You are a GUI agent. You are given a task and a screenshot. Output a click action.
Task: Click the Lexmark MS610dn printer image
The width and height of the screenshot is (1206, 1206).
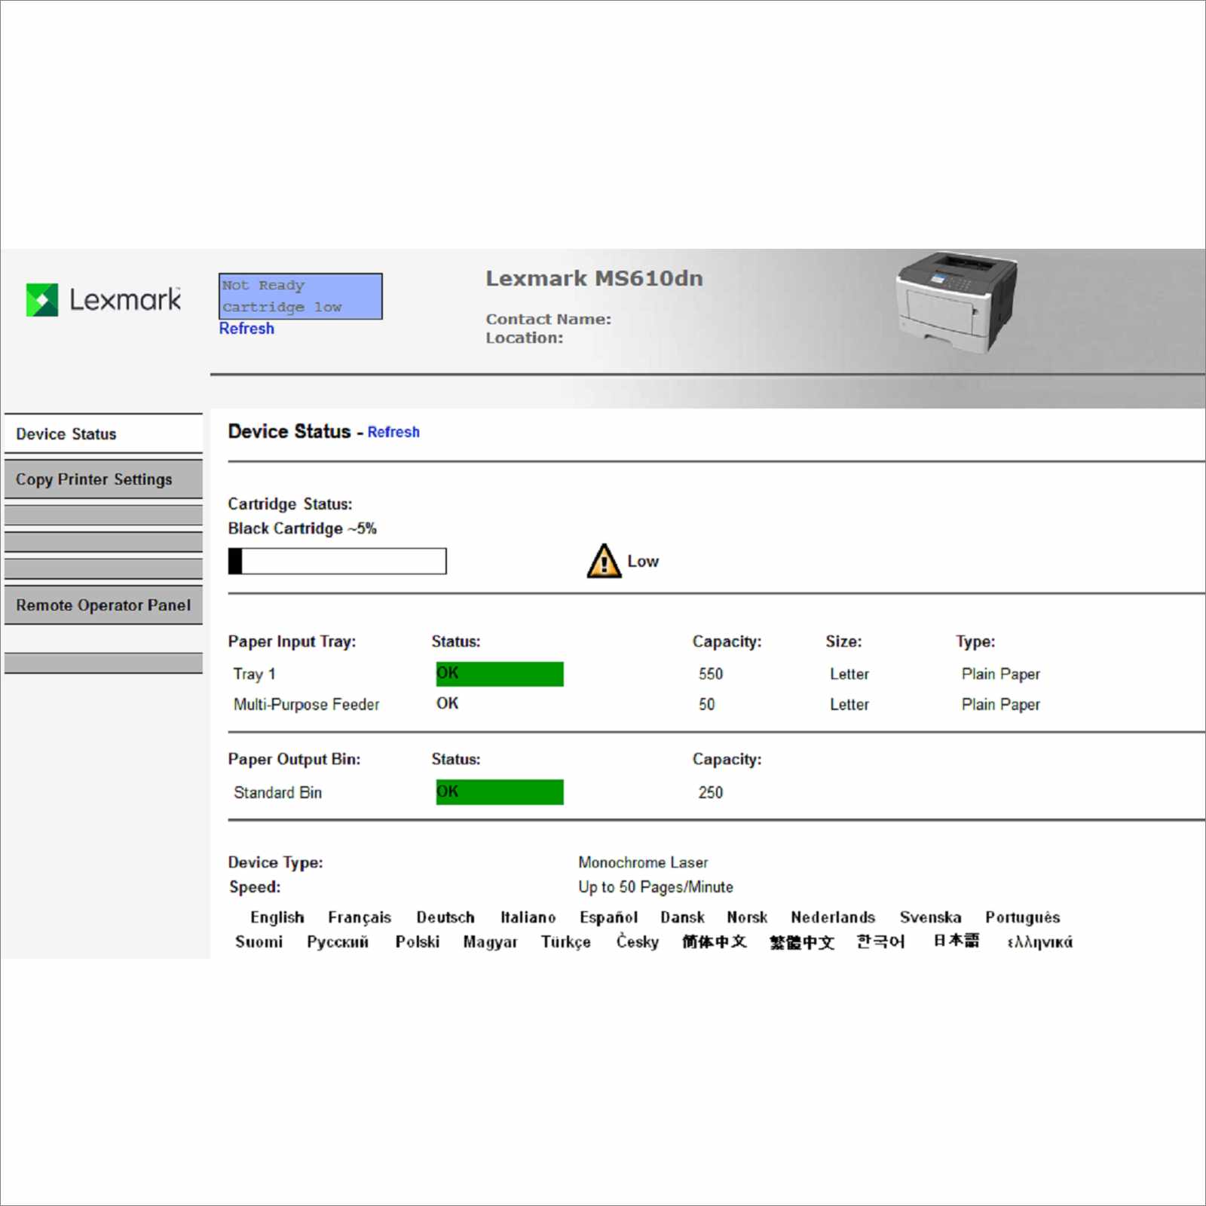coord(956,302)
